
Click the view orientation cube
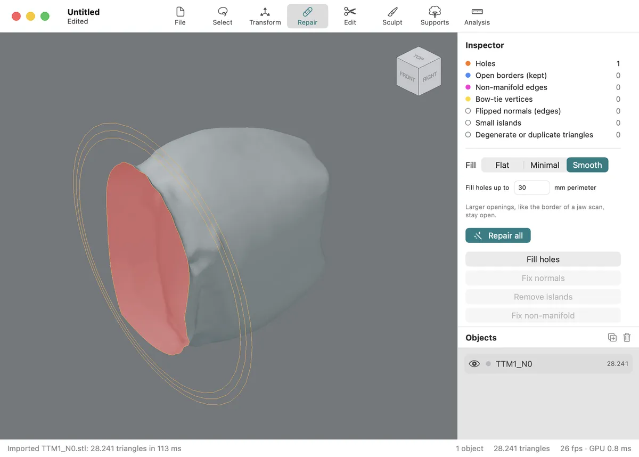coord(419,71)
